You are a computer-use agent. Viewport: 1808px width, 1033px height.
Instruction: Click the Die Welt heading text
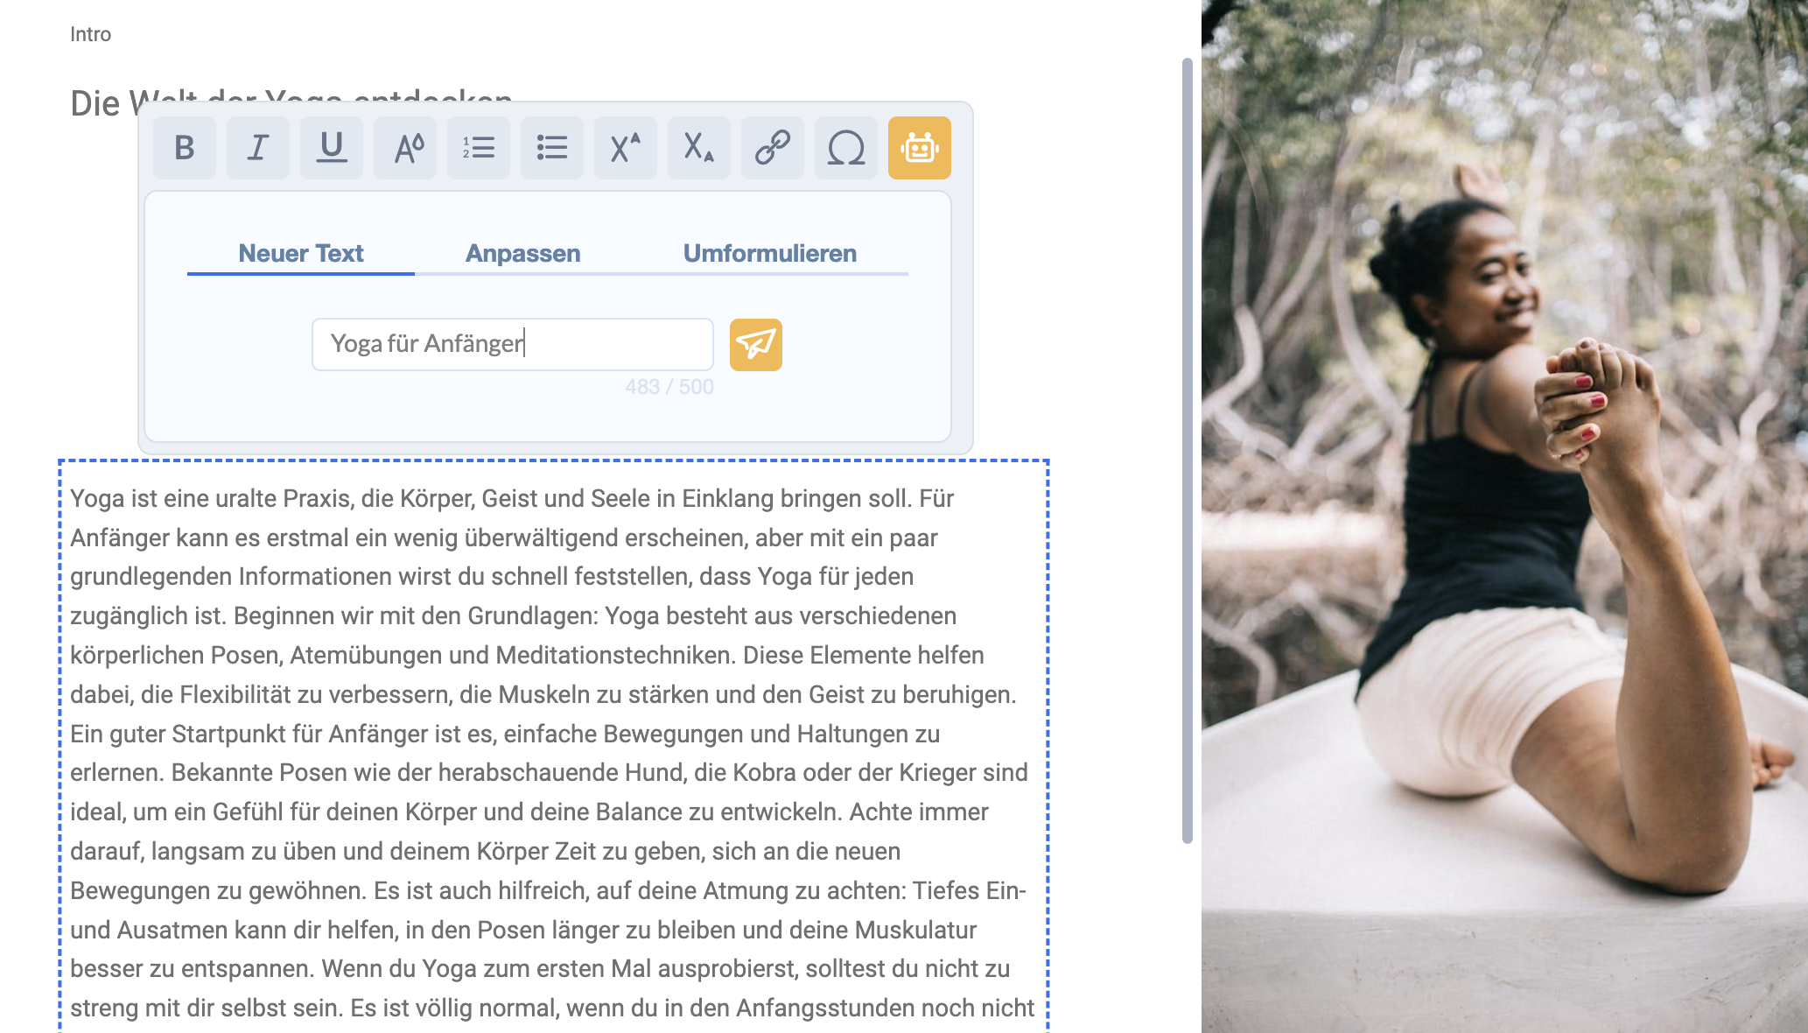[x=98, y=103]
